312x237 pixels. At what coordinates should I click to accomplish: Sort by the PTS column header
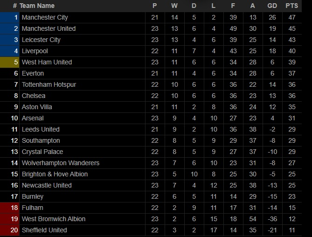(291, 6)
